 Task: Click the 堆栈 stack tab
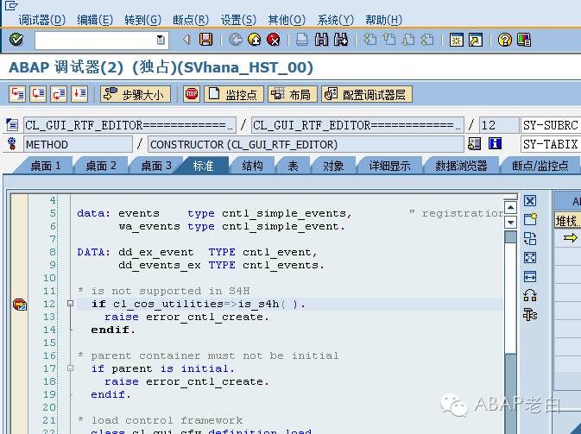(x=567, y=221)
